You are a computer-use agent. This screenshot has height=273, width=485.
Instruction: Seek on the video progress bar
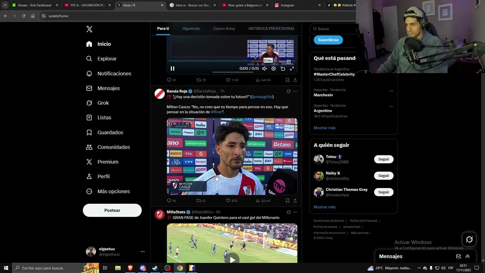click(x=232, y=61)
